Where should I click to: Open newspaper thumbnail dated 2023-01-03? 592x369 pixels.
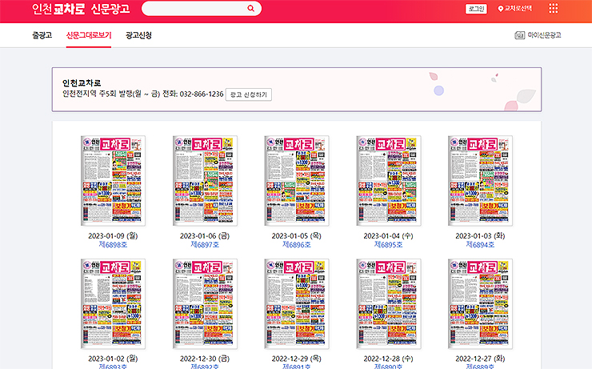[x=480, y=181]
